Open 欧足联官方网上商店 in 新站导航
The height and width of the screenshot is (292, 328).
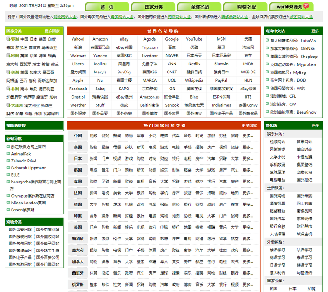[28, 146]
